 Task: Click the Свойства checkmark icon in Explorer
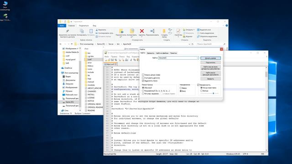tap(178, 31)
